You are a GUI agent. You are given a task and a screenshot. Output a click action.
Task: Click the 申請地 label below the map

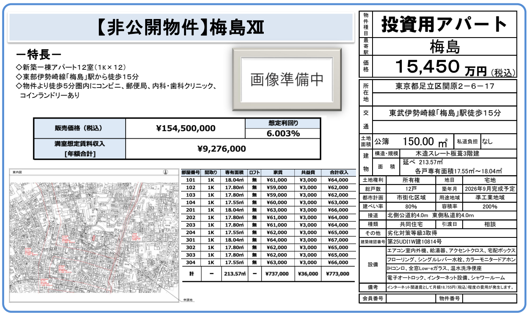pyautogui.click(x=188, y=300)
